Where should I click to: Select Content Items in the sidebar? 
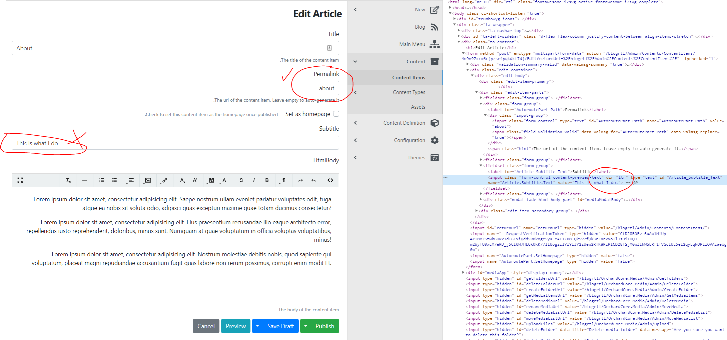click(x=409, y=77)
